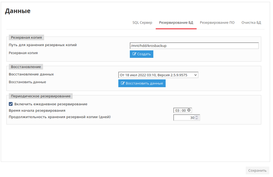
Task: Focus the backup storage path field
Action: 194,46
